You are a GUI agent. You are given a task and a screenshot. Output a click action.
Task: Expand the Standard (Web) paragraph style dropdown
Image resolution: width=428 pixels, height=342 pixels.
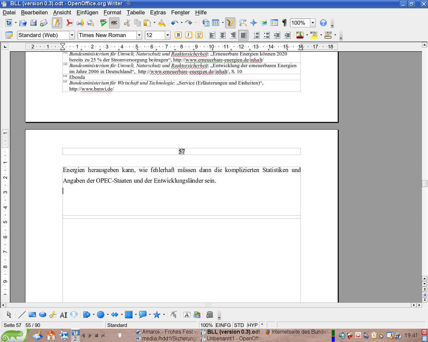[x=72, y=35]
